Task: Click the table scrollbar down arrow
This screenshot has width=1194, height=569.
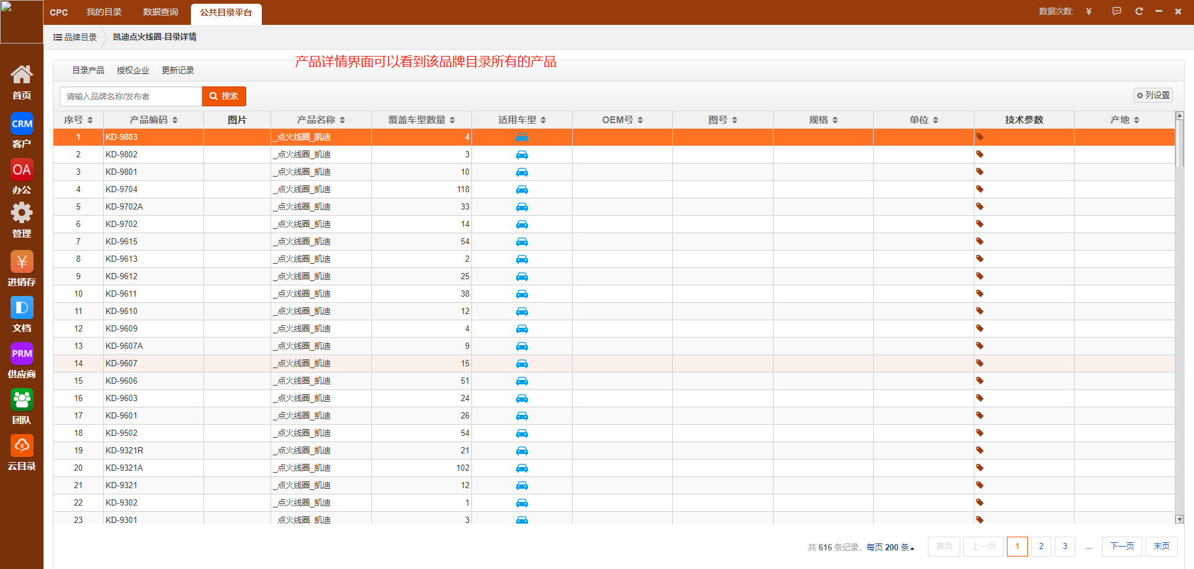Action: click(1180, 519)
